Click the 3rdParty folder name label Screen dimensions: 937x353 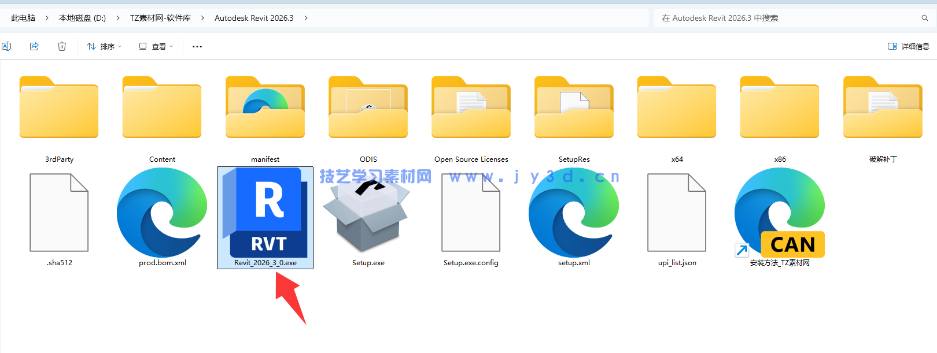[60, 159]
